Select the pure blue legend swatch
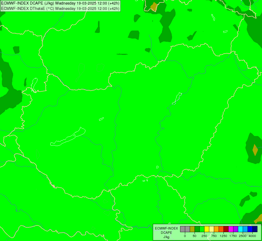This screenshot has height=241, width=262. [x=250, y=229]
